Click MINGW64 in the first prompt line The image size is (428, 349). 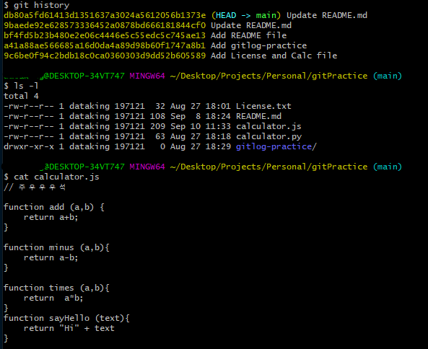(x=147, y=76)
